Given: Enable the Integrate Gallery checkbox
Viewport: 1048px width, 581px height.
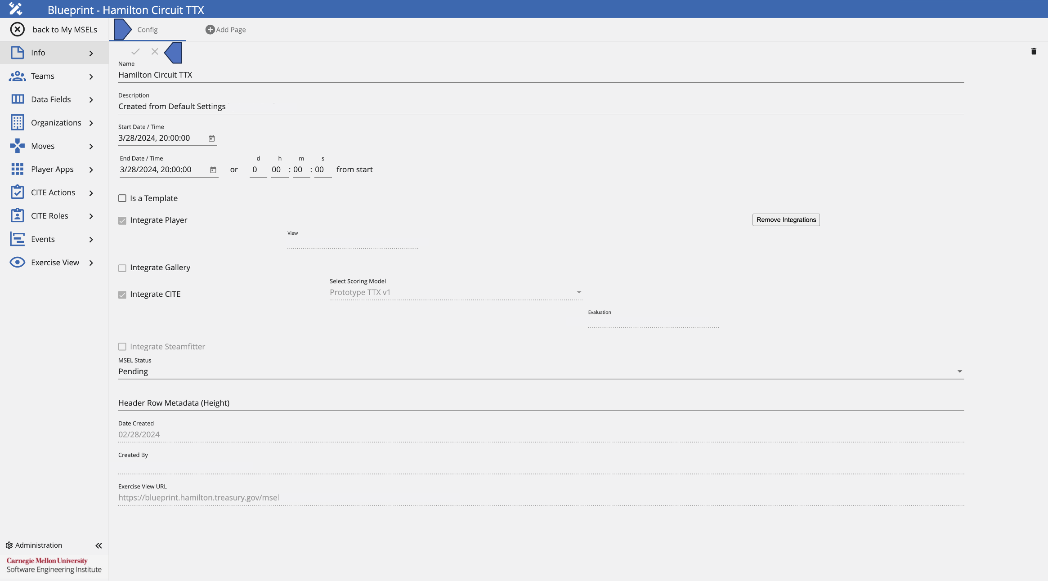Looking at the screenshot, I should (x=122, y=268).
